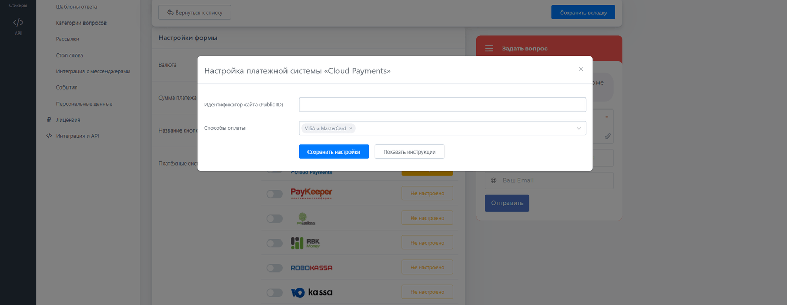Expand the Способы оплаты dropdown arrow
The width and height of the screenshot is (787, 305).
579,128
